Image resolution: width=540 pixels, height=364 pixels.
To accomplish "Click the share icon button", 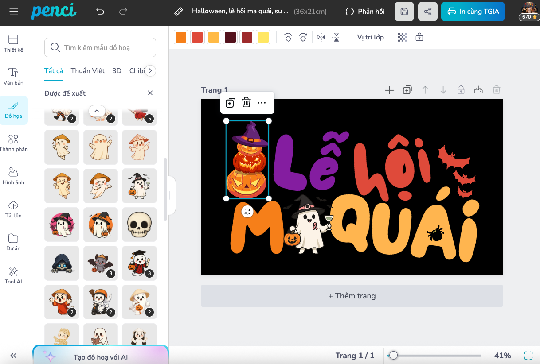I will click(428, 12).
